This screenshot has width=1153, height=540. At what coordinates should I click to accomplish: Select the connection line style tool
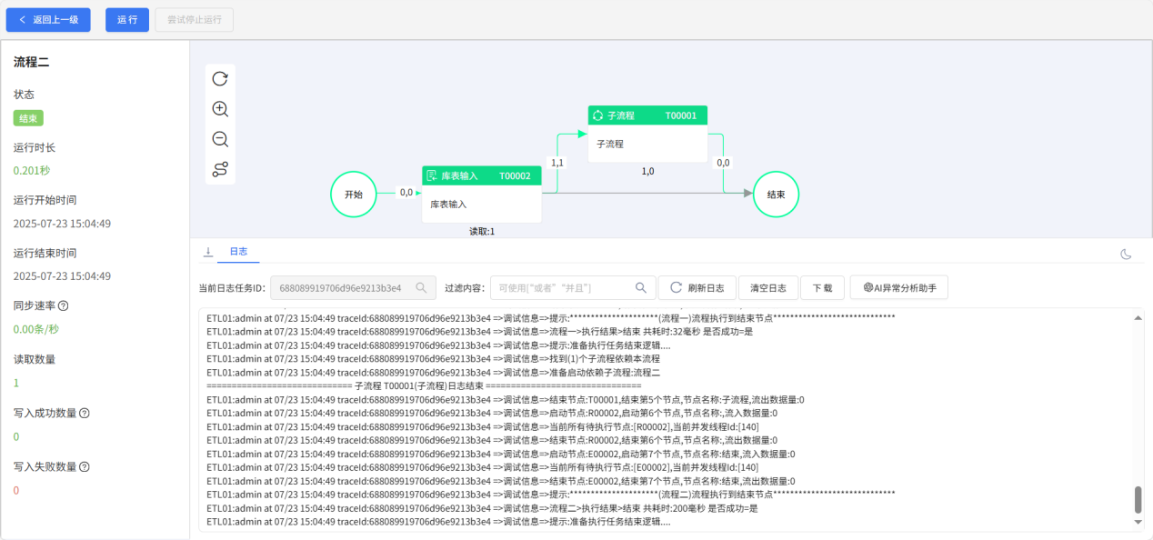coord(220,169)
